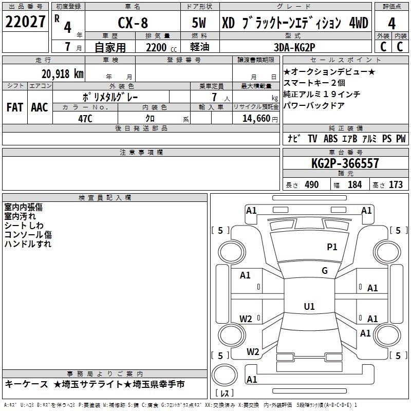The image size is (411, 411).
Task: Select the inspector note 室内内張傷
Action: [23, 207]
